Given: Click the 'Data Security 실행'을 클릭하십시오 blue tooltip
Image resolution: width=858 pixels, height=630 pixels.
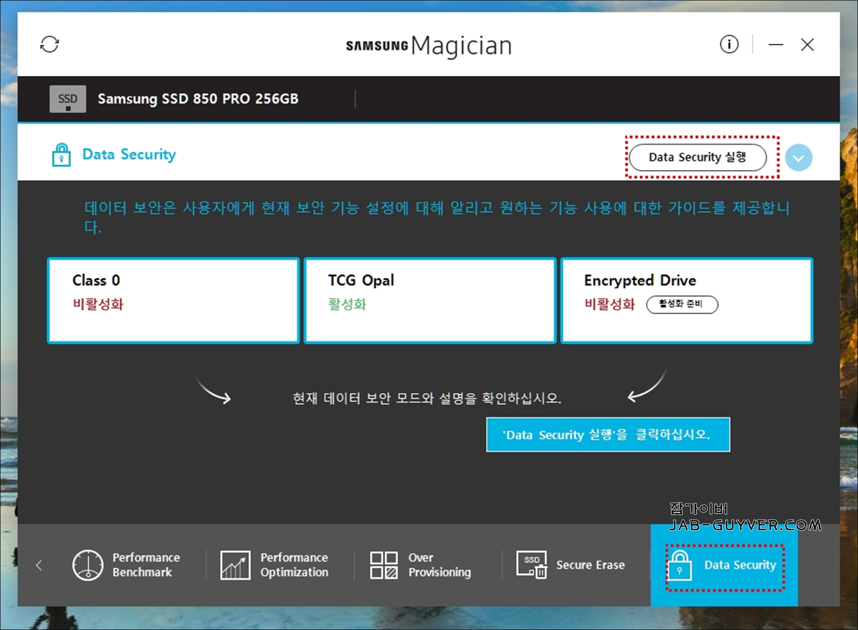Looking at the screenshot, I should (x=608, y=434).
